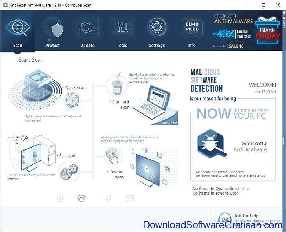Viewport: 286px width, 232px height.
Task: Open the Ignore List link
Action: pyautogui.click(x=216, y=193)
